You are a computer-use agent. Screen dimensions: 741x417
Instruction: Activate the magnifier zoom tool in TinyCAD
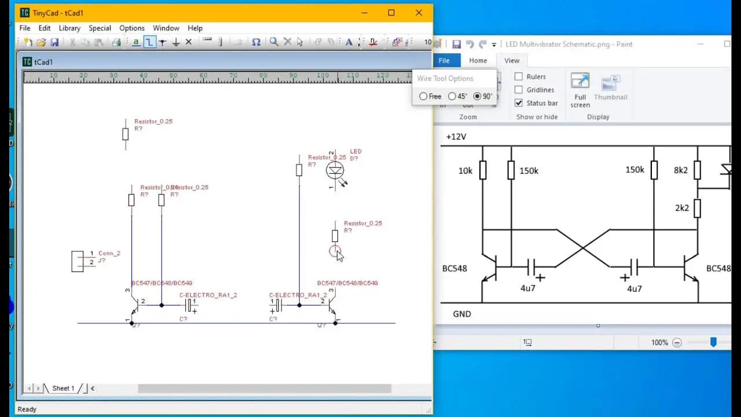[x=274, y=42]
